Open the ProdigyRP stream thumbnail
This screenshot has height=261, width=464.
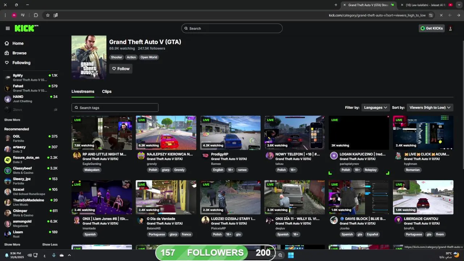tap(230, 133)
